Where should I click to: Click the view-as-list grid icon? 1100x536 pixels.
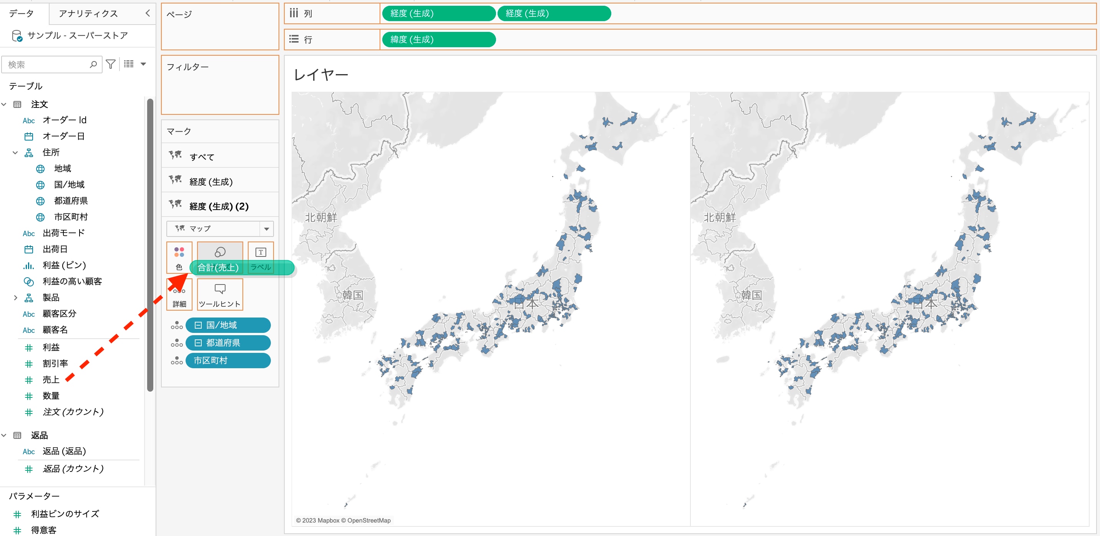pyautogui.click(x=129, y=64)
